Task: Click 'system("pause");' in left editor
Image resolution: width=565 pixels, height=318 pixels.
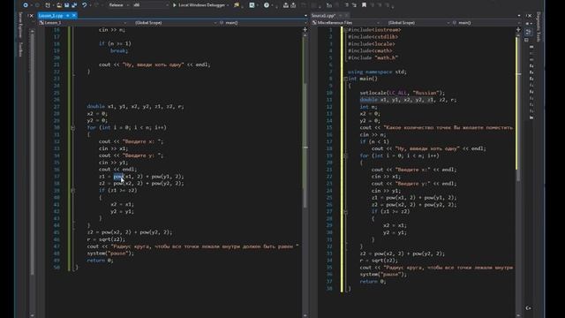Action: coord(110,254)
